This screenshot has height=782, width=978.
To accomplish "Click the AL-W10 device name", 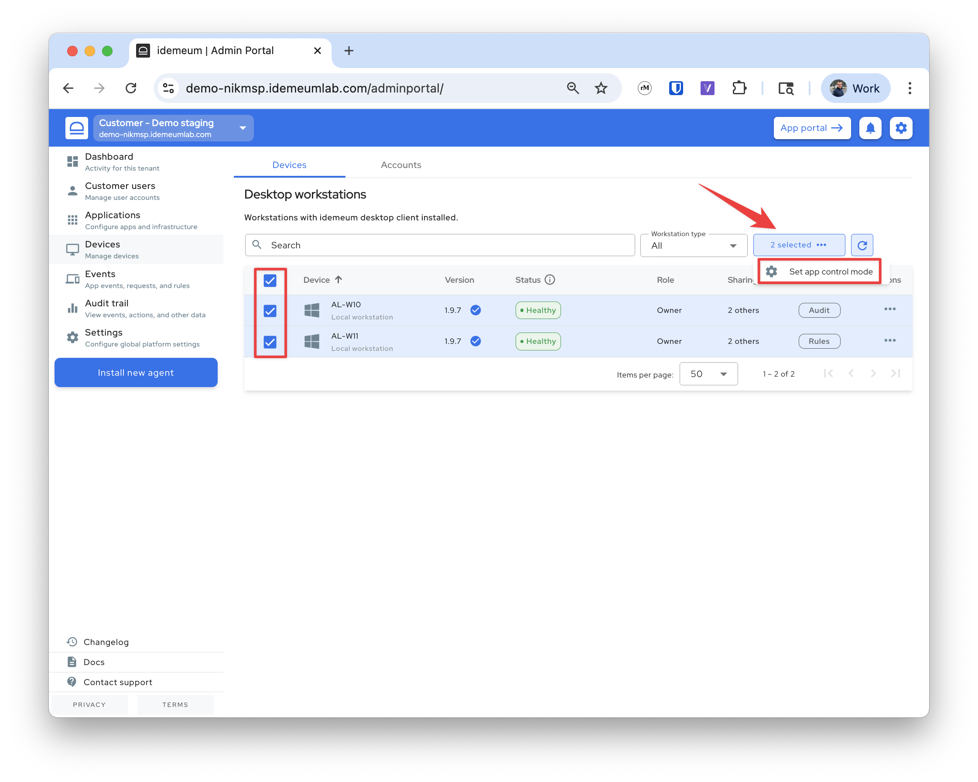I will pos(345,305).
